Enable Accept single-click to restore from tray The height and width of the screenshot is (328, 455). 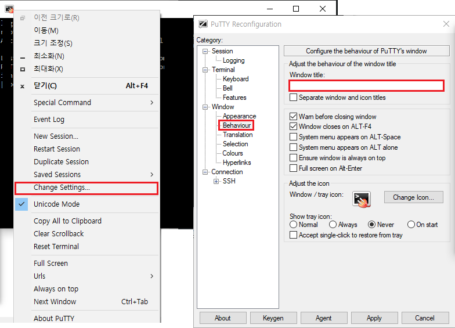(x=294, y=235)
